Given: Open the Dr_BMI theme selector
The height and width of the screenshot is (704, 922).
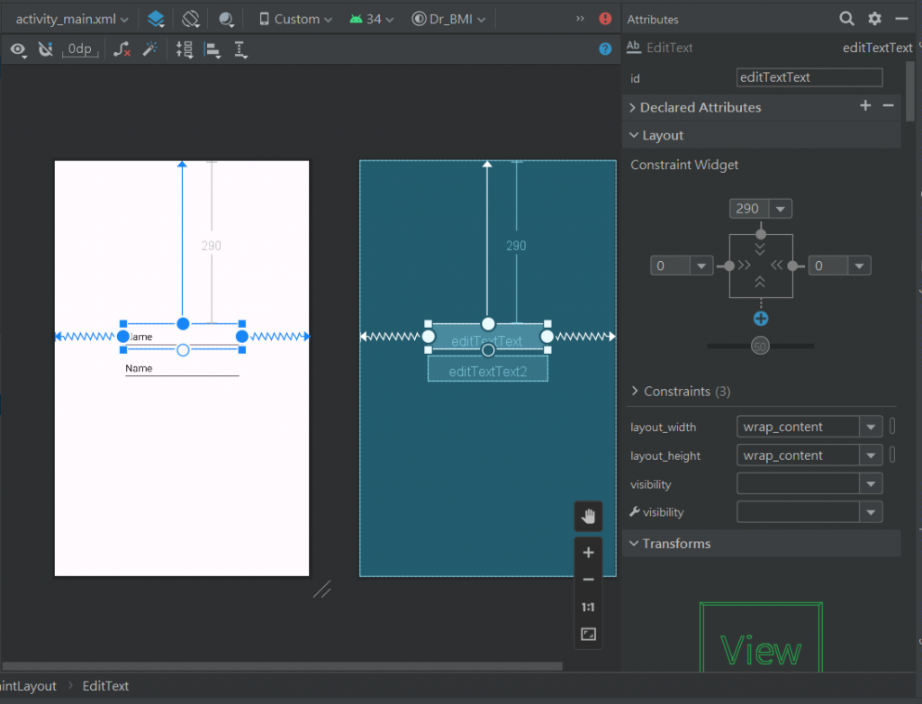Looking at the screenshot, I should tap(448, 19).
